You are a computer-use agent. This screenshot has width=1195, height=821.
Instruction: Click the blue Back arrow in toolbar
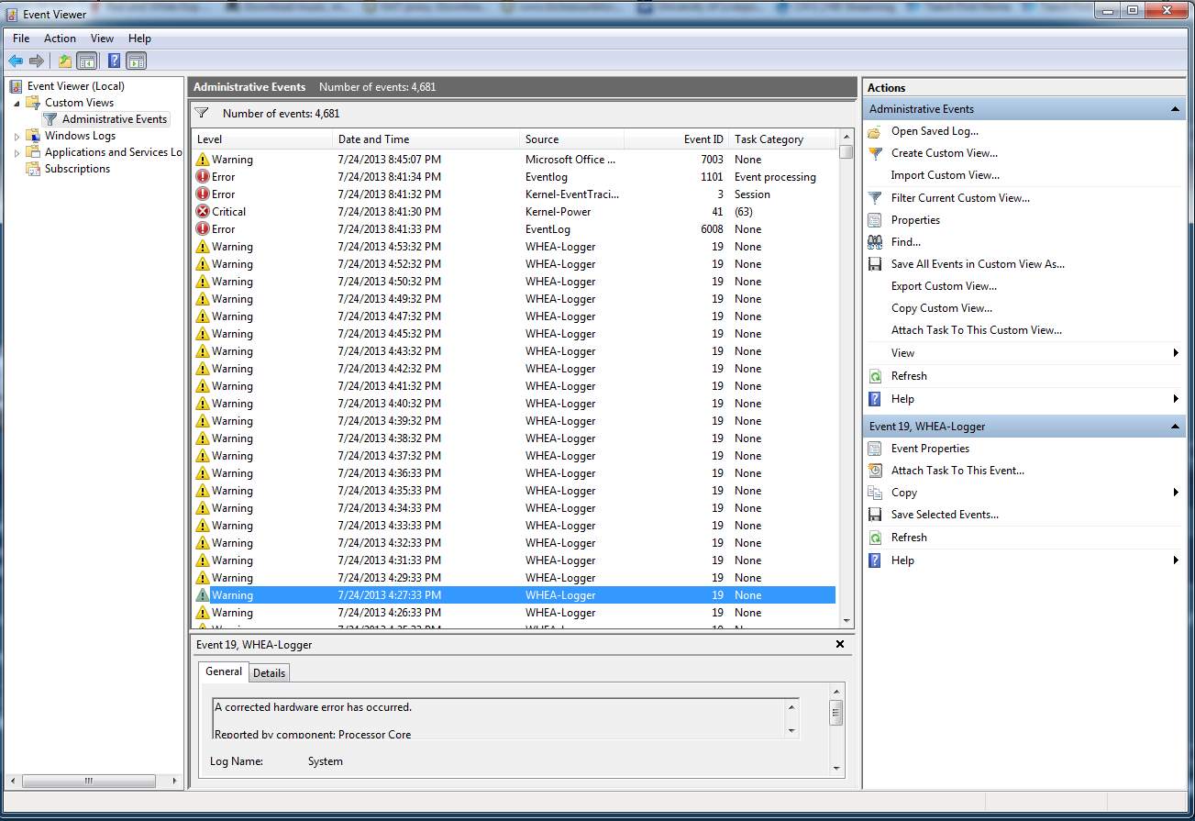(x=16, y=61)
